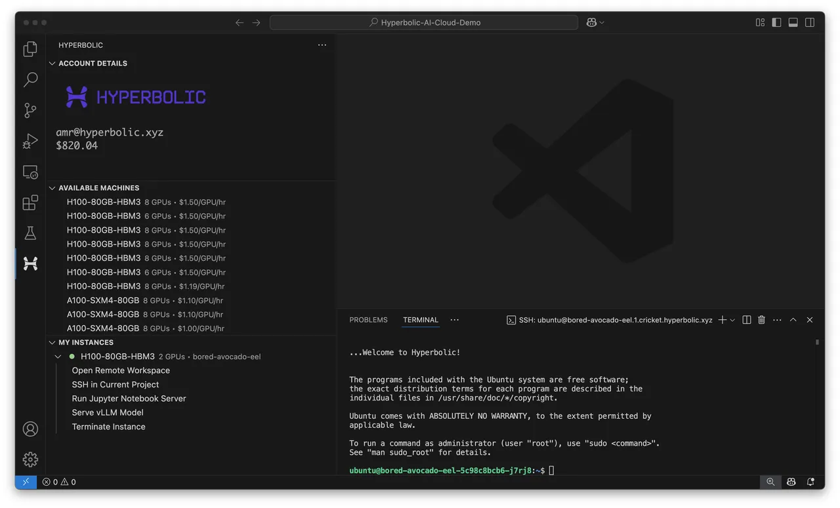The height and width of the screenshot is (508, 840).
Task: Switch to the Problems tab
Action: [x=368, y=320]
